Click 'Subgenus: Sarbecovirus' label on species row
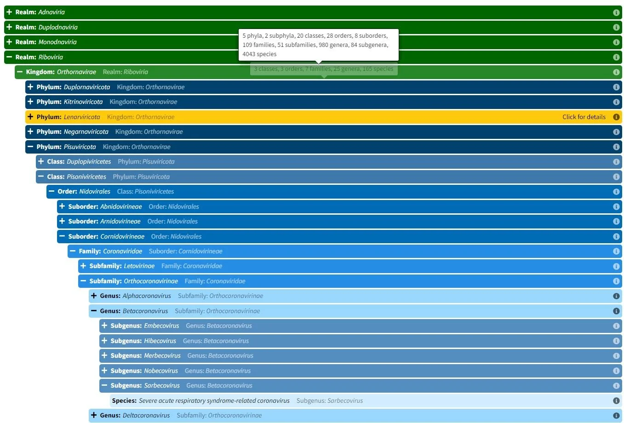The height and width of the screenshot is (423, 624). coord(330,400)
